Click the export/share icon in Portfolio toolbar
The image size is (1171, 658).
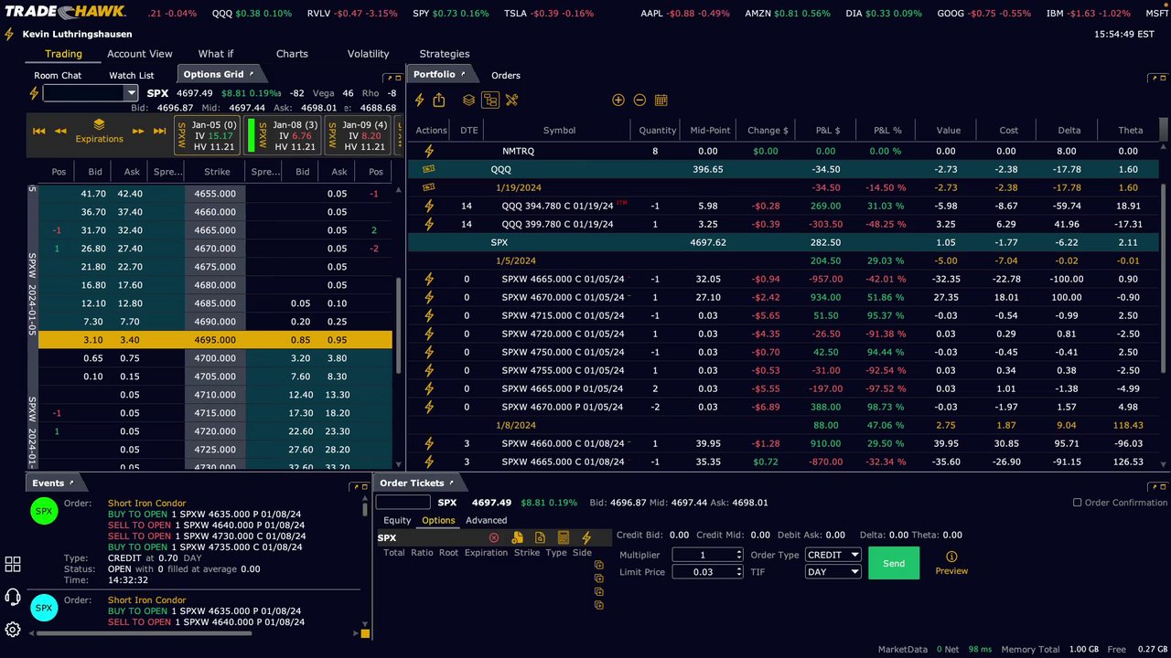click(x=439, y=100)
